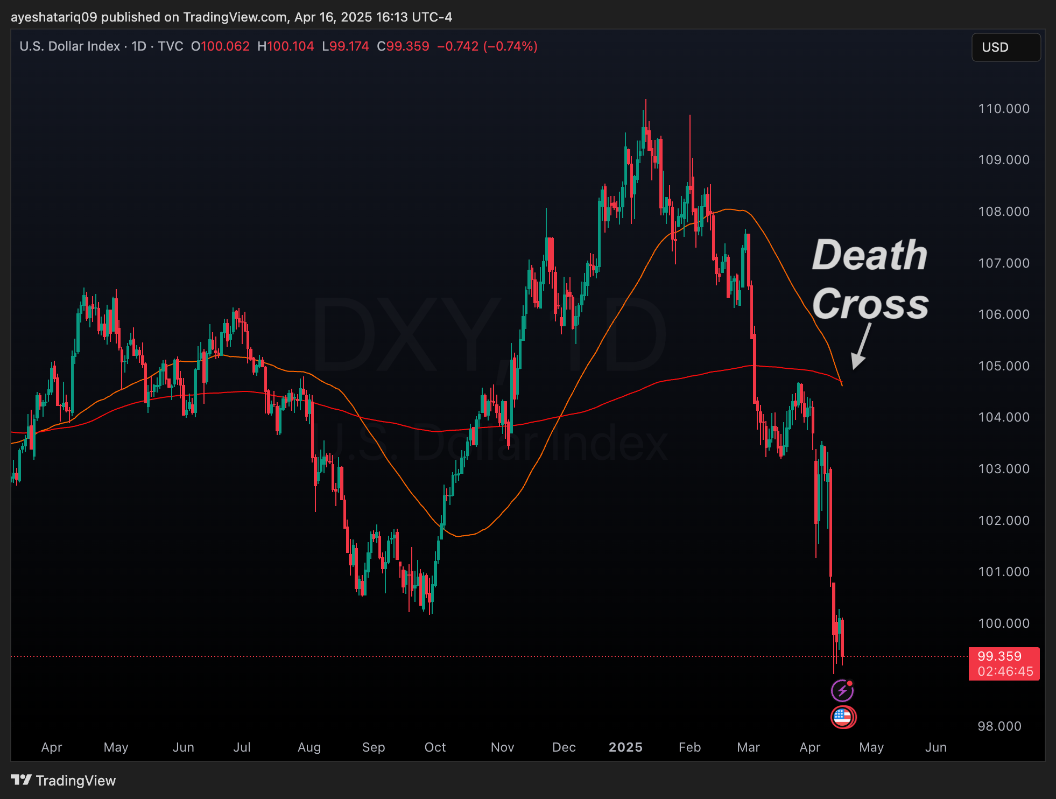
Task: Open the USD currency selector
Action: tap(1005, 47)
